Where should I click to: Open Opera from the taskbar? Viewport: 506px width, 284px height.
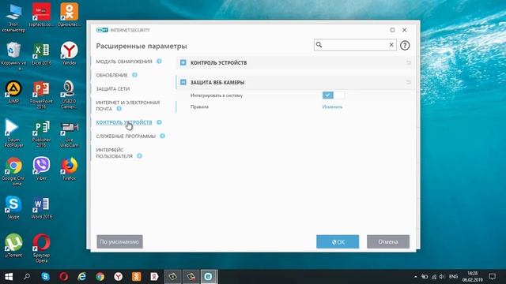[x=63, y=276]
